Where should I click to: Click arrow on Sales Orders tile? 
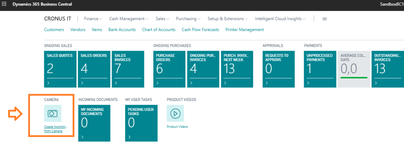pos(82,83)
